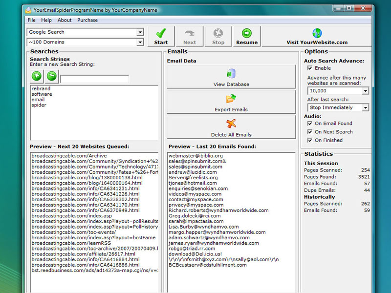Screen dimensions: 391x293
Task: Open the Help menu
Action: pos(46,20)
